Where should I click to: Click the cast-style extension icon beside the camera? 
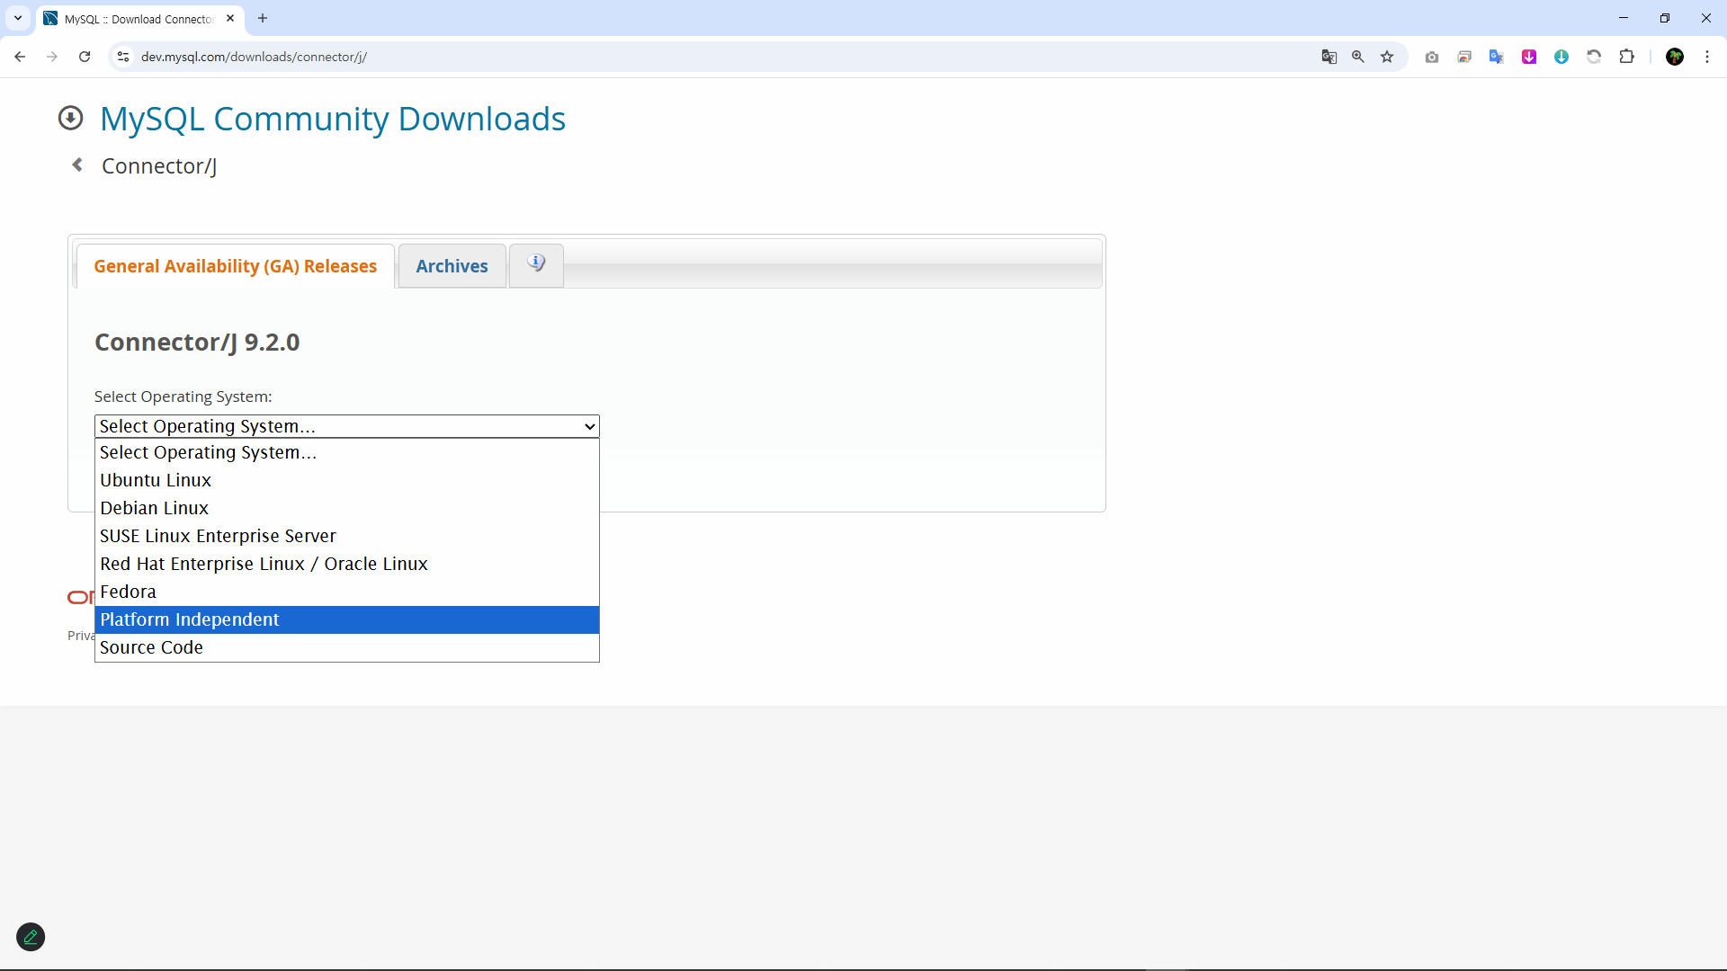(1464, 57)
